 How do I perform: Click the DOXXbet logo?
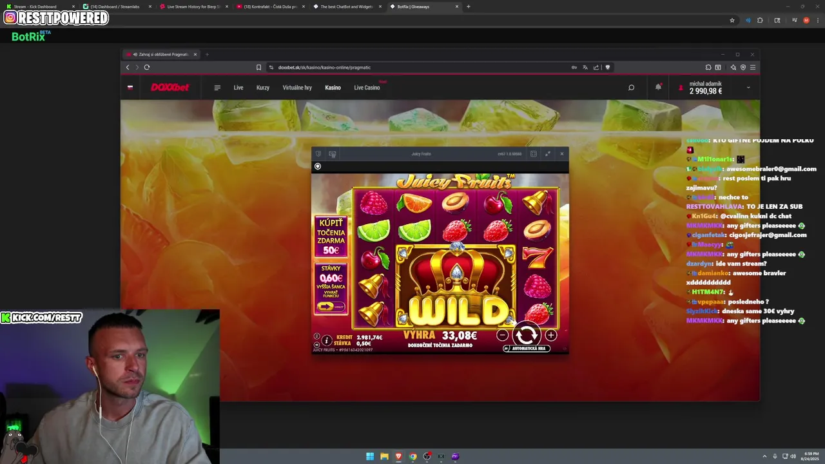point(170,88)
